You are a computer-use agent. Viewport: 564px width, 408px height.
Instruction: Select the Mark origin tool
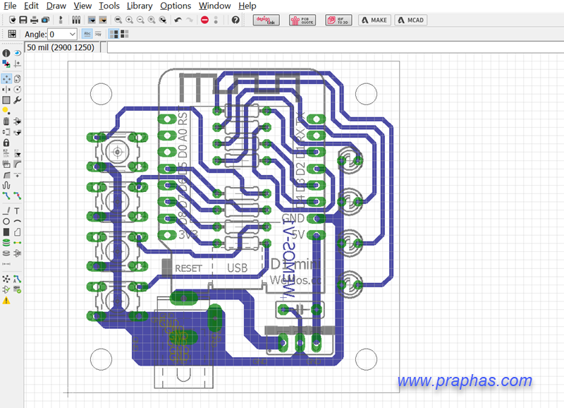17,64
